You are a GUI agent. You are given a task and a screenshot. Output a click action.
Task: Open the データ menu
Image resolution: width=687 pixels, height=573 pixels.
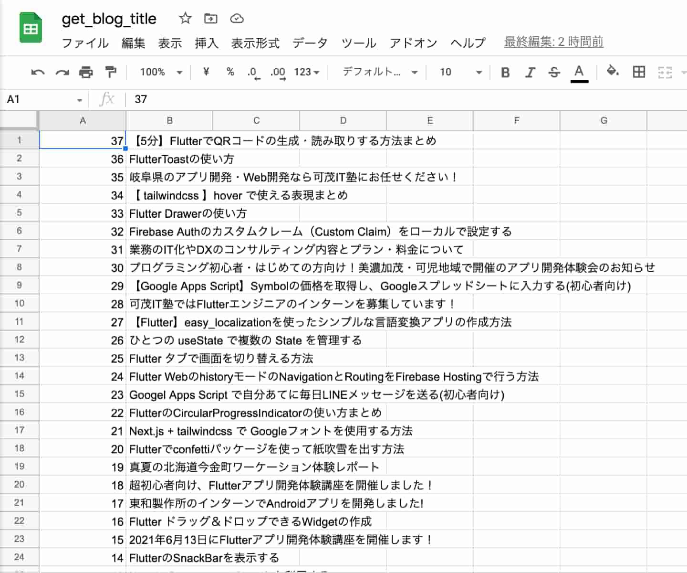pyautogui.click(x=310, y=43)
